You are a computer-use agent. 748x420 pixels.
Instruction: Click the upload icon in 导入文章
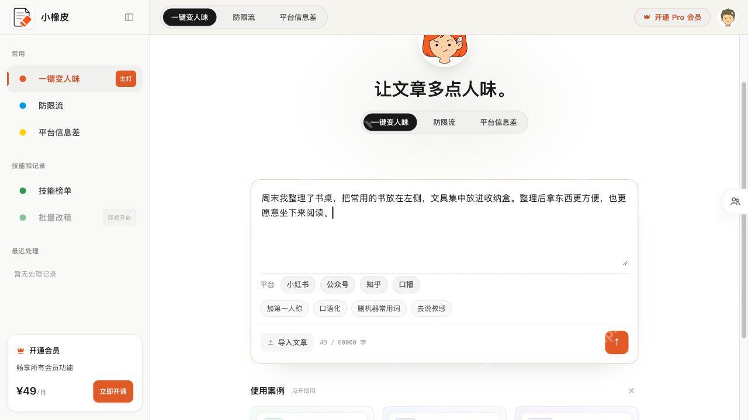point(271,342)
